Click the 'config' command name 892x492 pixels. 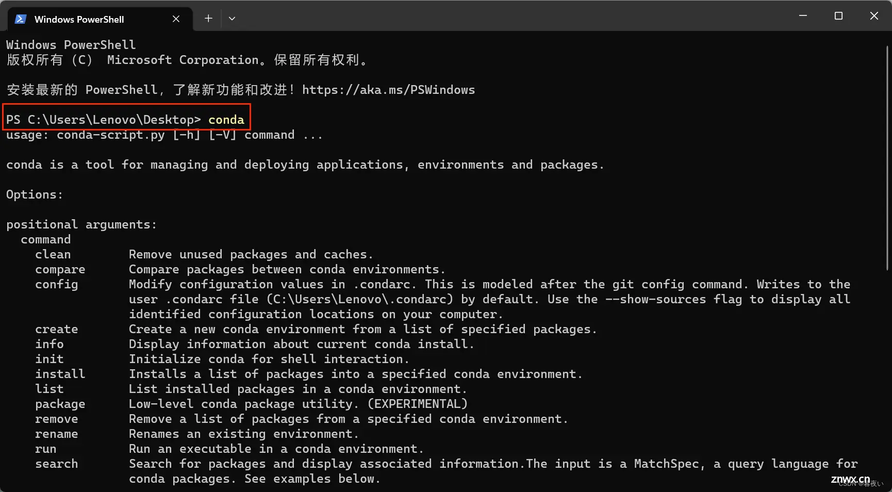point(57,285)
